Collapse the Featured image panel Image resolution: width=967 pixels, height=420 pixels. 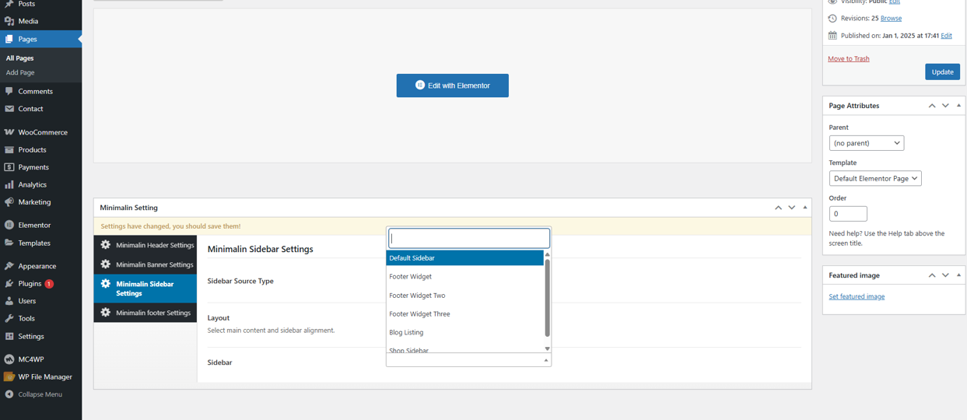958,275
